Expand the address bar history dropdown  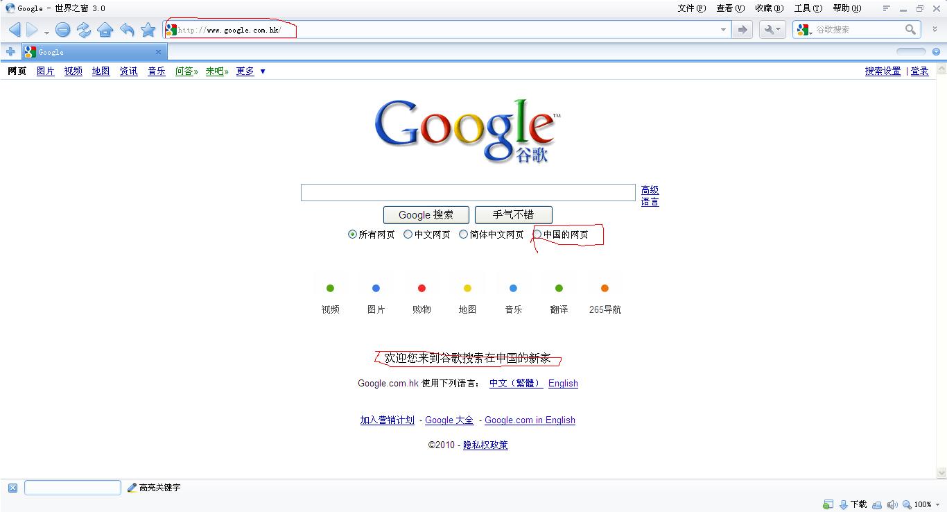click(x=723, y=30)
